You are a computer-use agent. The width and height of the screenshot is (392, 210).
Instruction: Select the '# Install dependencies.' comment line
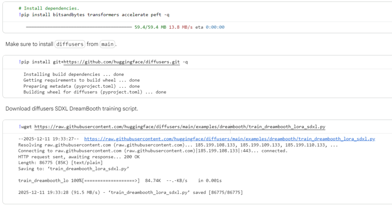(x=49, y=8)
